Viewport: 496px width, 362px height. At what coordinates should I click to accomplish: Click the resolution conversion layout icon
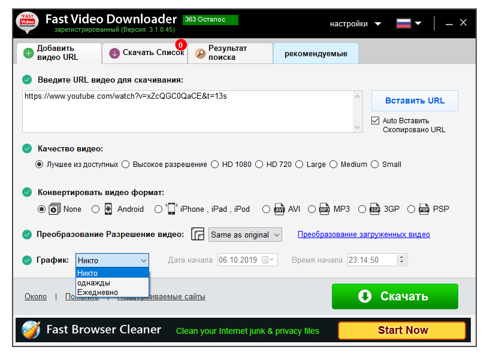coord(198,235)
